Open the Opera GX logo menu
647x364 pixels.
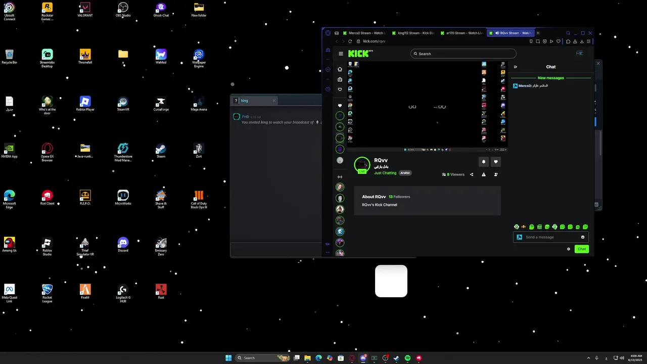coord(328,33)
